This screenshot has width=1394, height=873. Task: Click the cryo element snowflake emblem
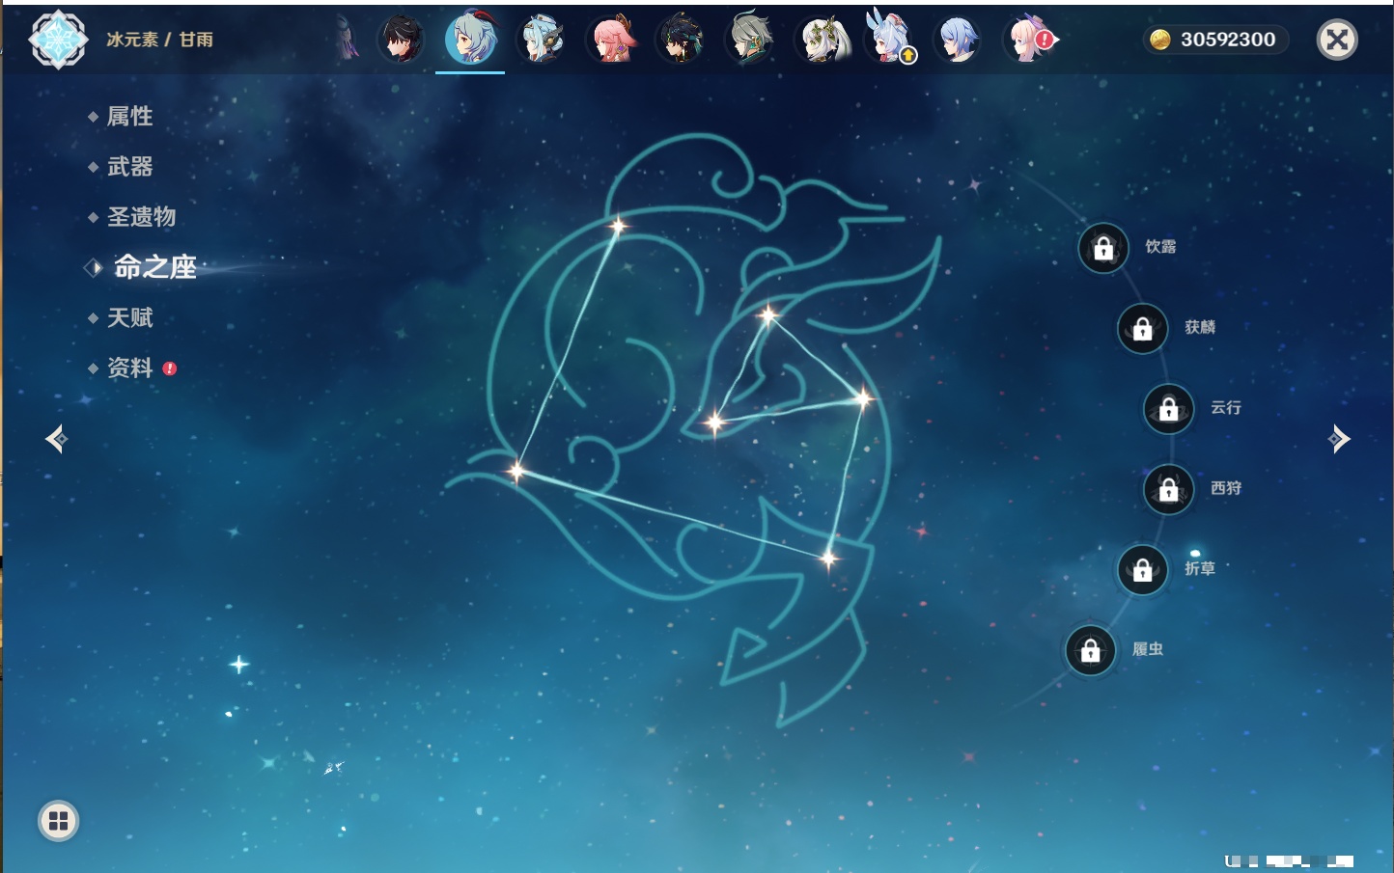coord(58,40)
